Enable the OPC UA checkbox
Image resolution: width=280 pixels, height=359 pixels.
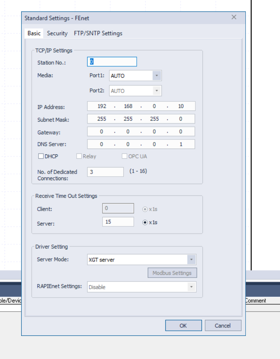pyautogui.click(x=124, y=156)
